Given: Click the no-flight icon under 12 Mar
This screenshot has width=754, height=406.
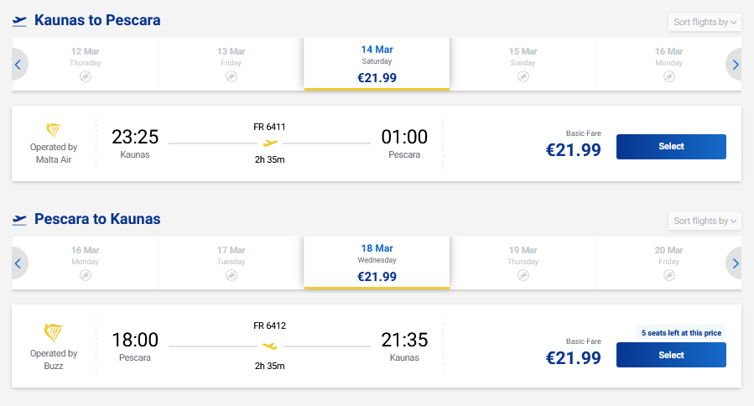Looking at the screenshot, I should (86, 76).
